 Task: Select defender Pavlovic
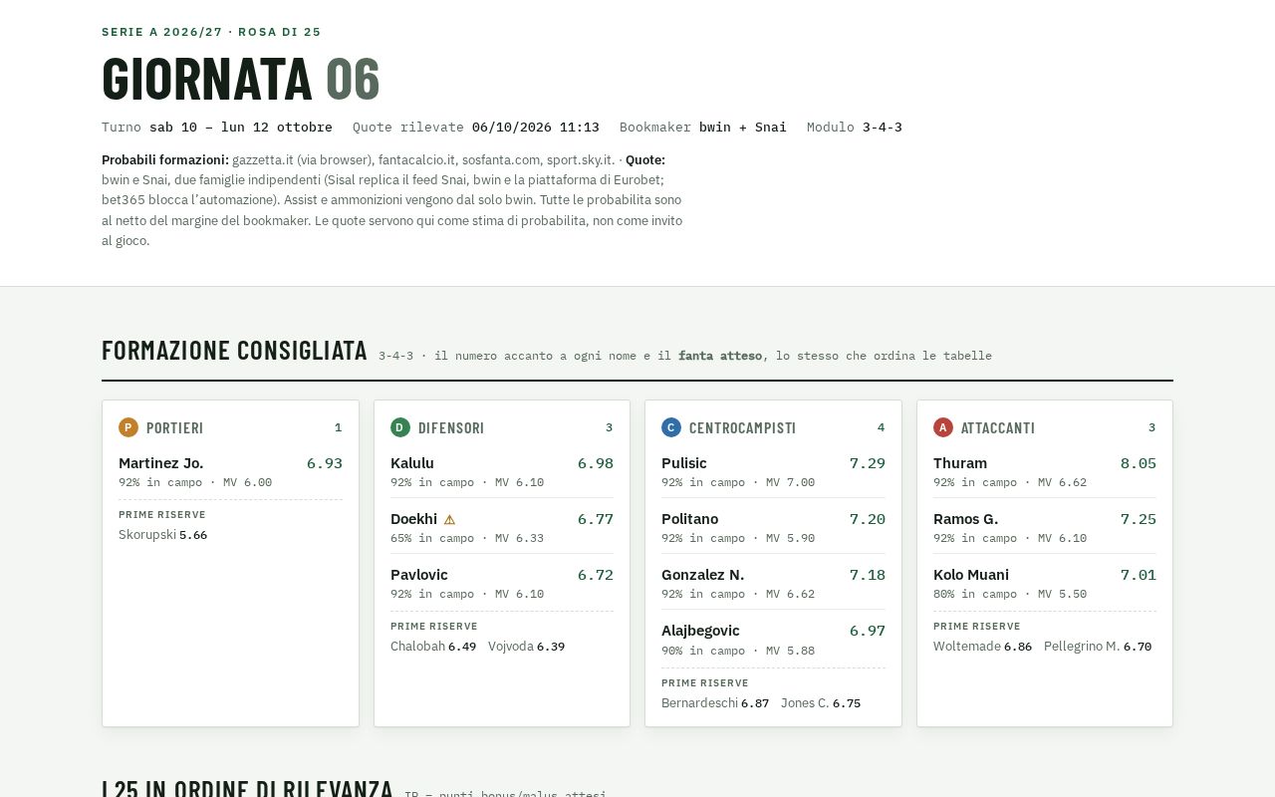(x=419, y=575)
